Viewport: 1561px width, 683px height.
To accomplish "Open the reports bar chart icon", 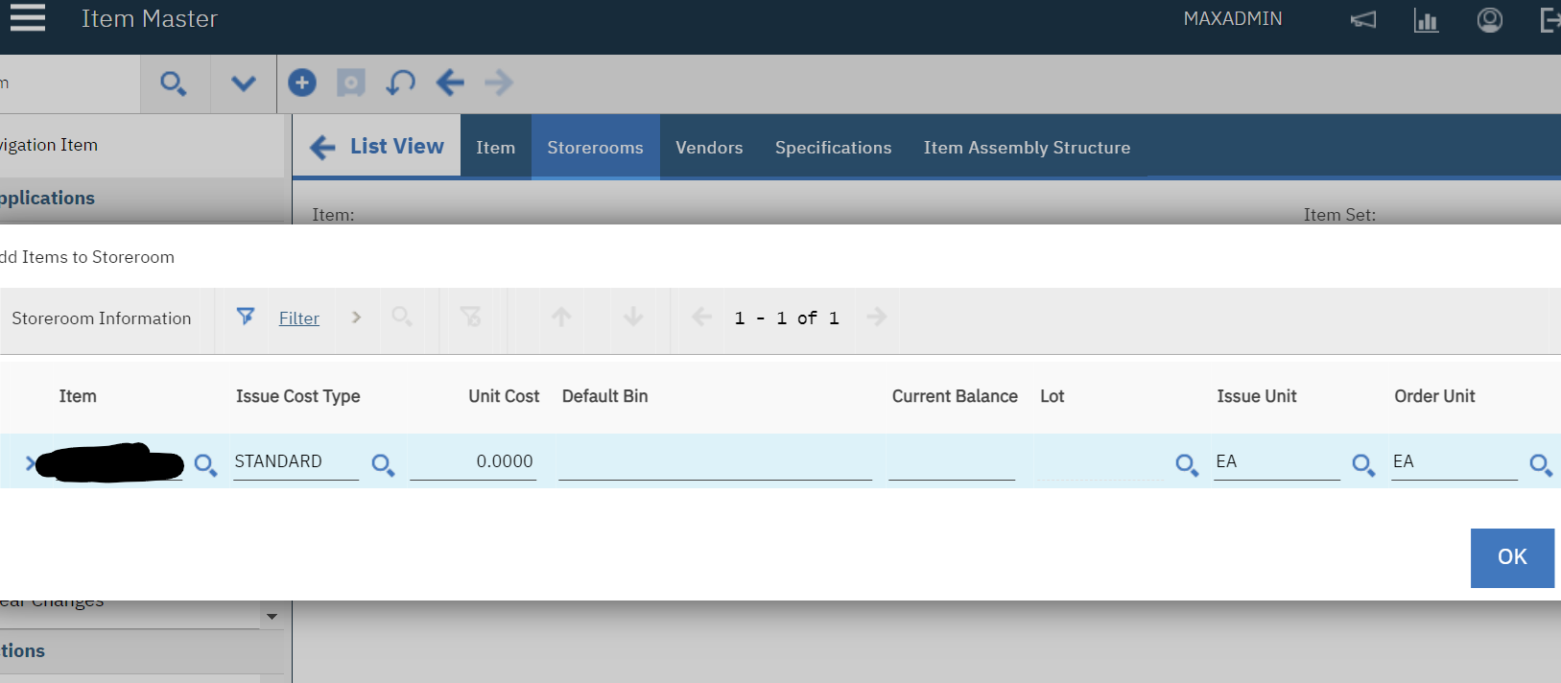I will (x=1427, y=20).
